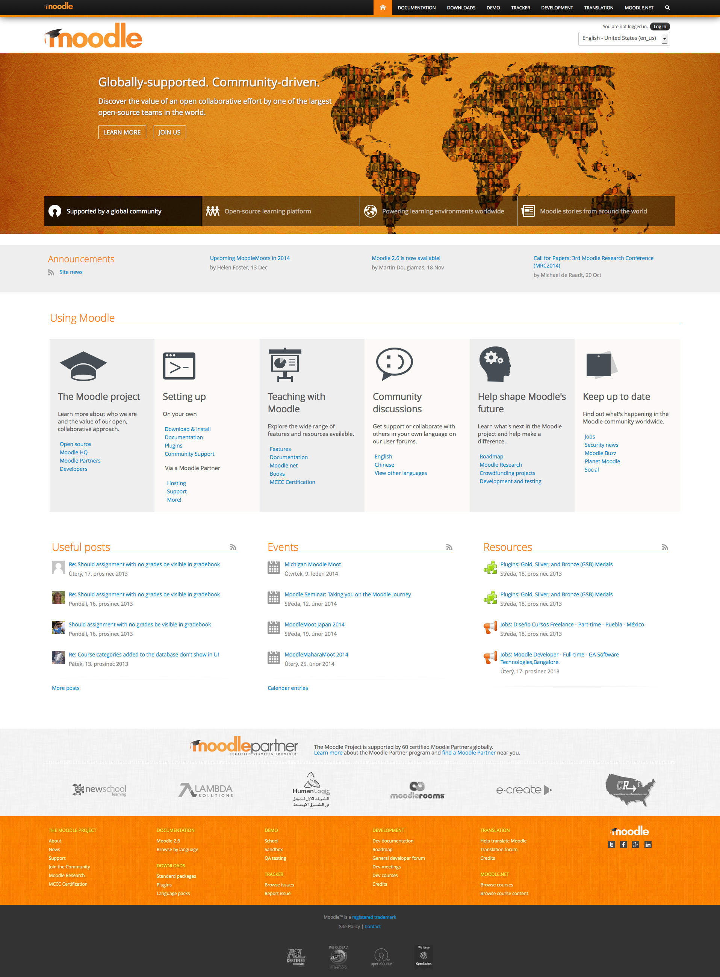Click the user avatar beside Tuesday gradebook post
Image resolution: width=720 pixels, height=977 pixels.
pyautogui.click(x=58, y=567)
